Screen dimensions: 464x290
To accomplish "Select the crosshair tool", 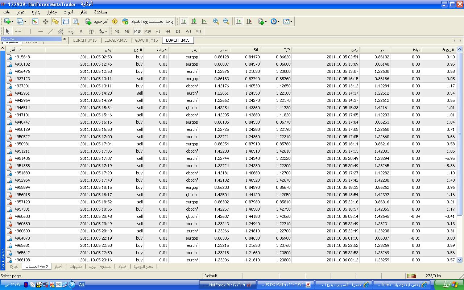I will click(x=18, y=31).
